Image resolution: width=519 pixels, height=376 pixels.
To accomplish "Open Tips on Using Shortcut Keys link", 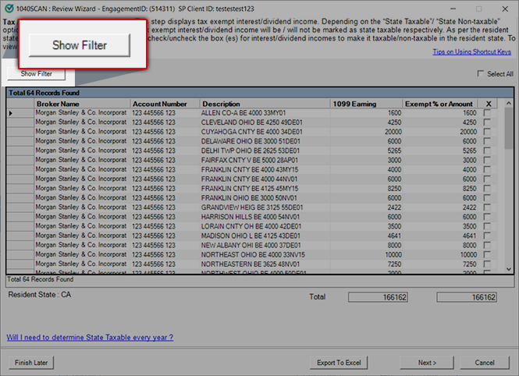I will tap(472, 52).
